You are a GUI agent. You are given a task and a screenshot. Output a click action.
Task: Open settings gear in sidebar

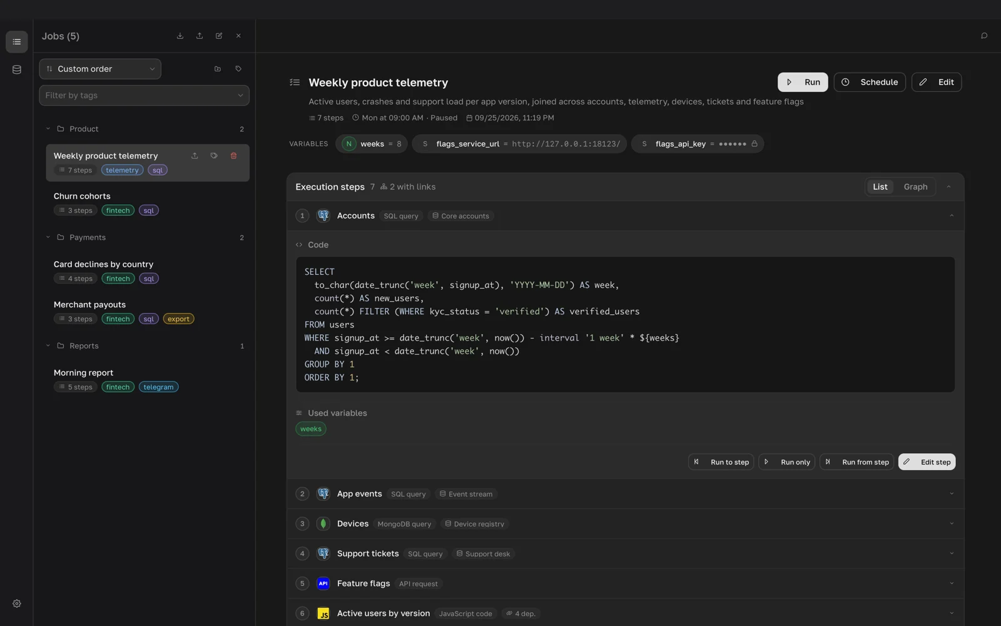pyautogui.click(x=17, y=603)
